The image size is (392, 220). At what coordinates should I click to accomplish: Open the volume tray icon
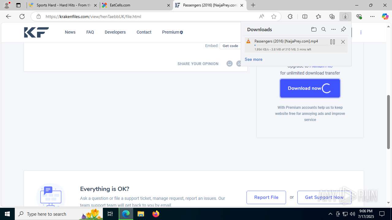click(x=352, y=214)
